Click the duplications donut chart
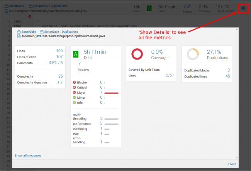The image size is (251, 171). (x=193, y=54)
